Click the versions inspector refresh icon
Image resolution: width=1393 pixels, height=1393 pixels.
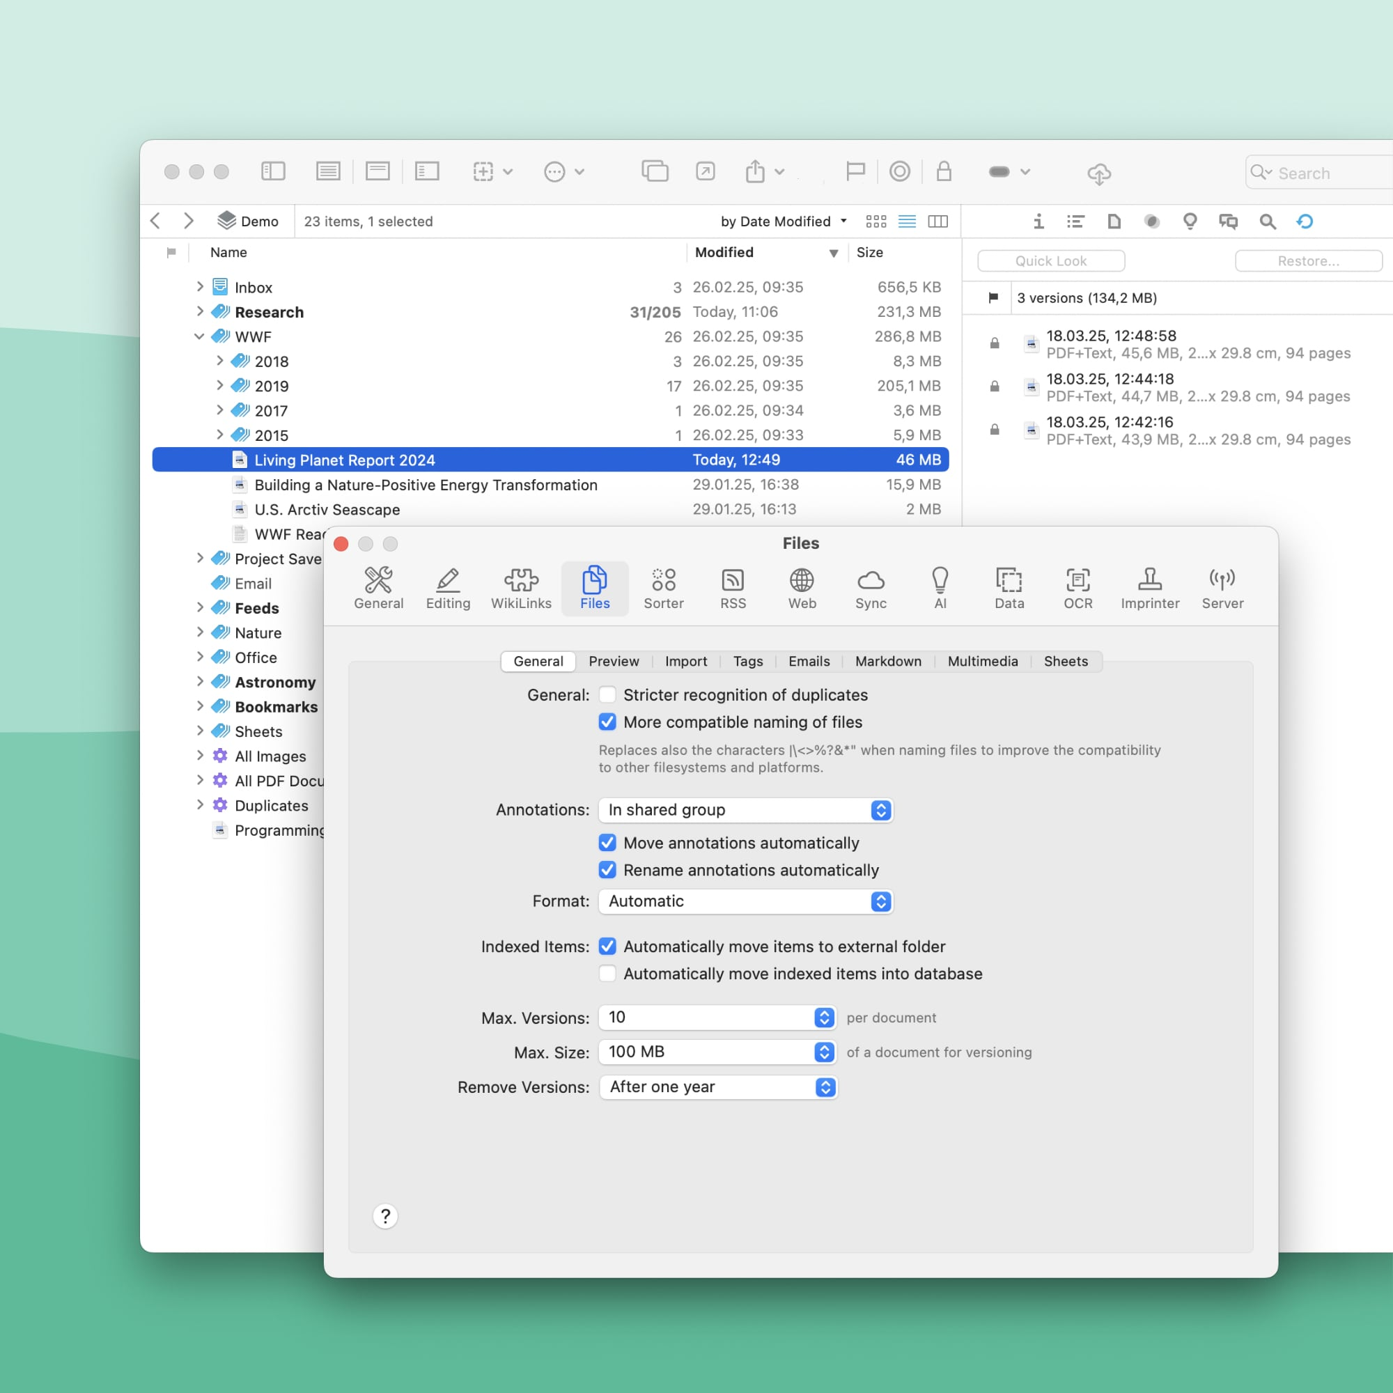tap(1305, 221)
